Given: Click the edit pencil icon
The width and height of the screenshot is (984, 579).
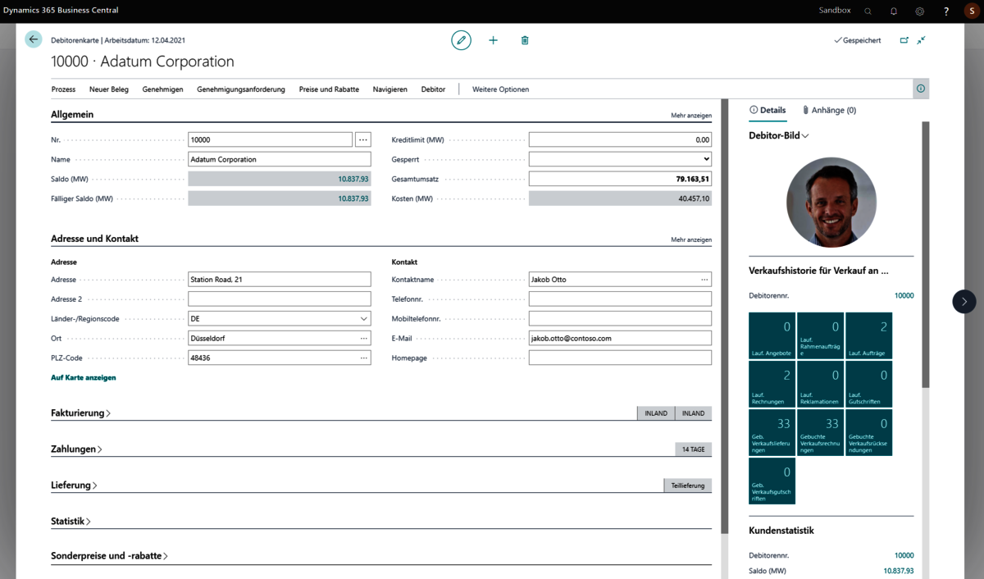Looking at the screenshot, I should 462,40.
